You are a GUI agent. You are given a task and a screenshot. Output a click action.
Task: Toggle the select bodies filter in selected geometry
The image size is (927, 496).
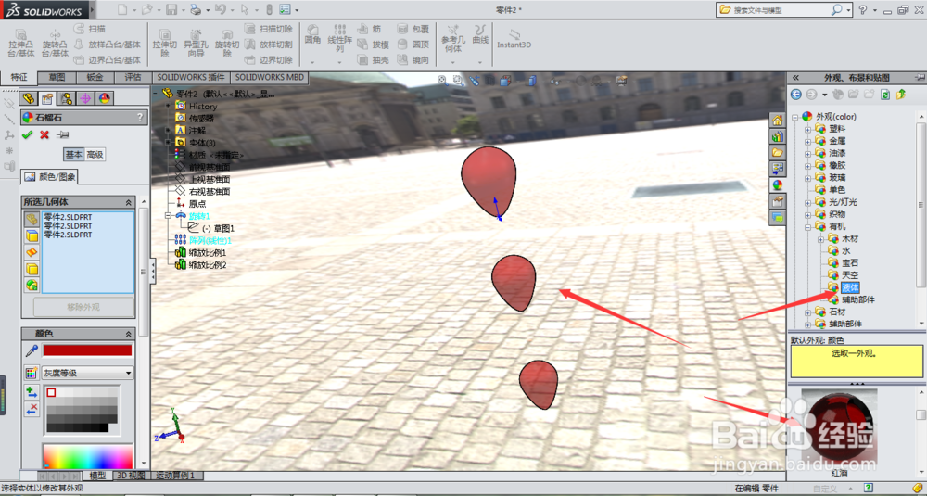click(x=32, y=269)
